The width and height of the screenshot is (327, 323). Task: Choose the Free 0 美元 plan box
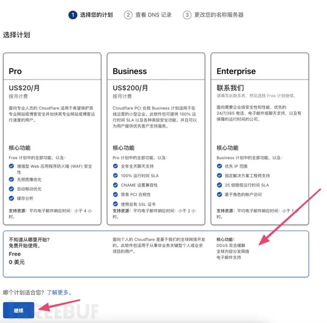click(x=156, y=254)
